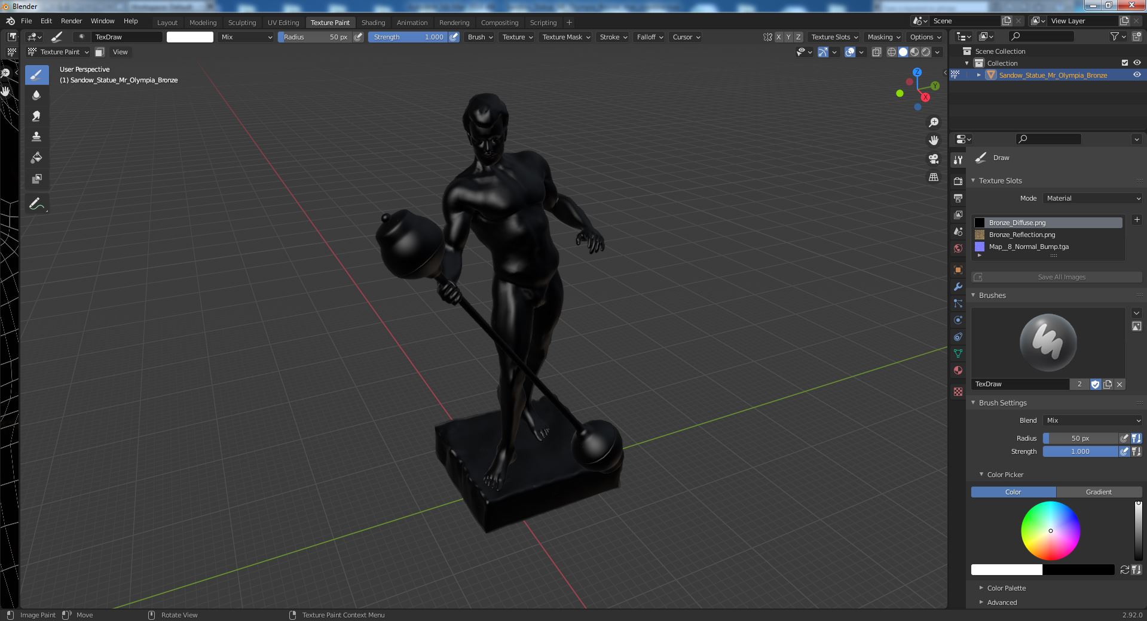Click the viewport pan hand icon
1147x621 pixels.
coord(933,140)
